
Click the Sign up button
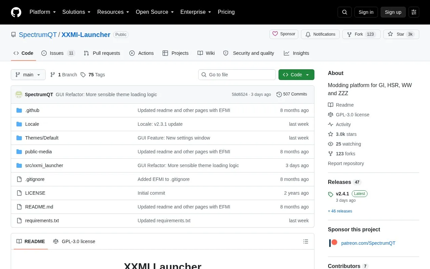coord(393,12)
